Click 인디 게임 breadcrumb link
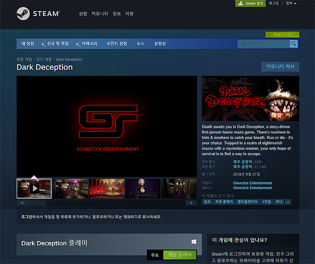The width and height of the screenshot is (315, 264). [x=44, y=60]
